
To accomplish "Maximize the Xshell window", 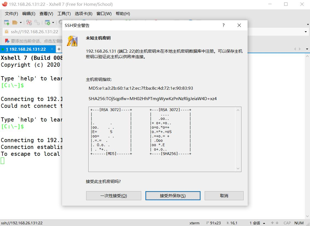I will click(x=286, y=4).
